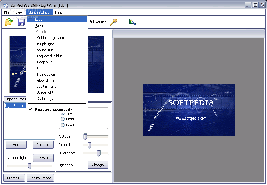This screenshot has height=185, width=267.
Task: Apply the Deep blue preset
Action: [x=57, y=62]
